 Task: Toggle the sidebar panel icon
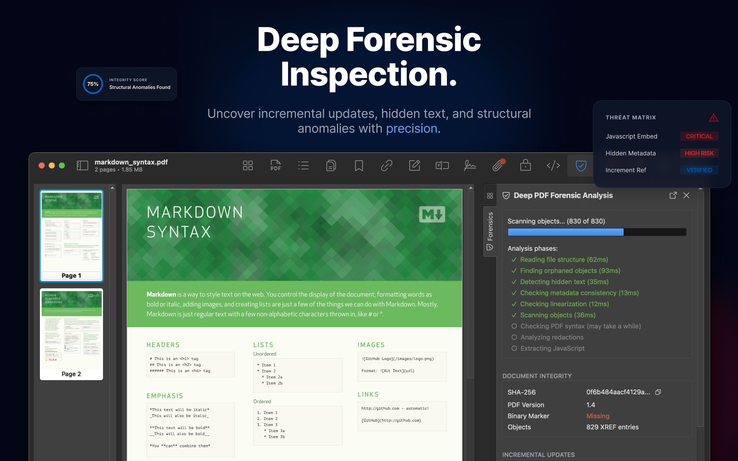(x=82, y=165)
